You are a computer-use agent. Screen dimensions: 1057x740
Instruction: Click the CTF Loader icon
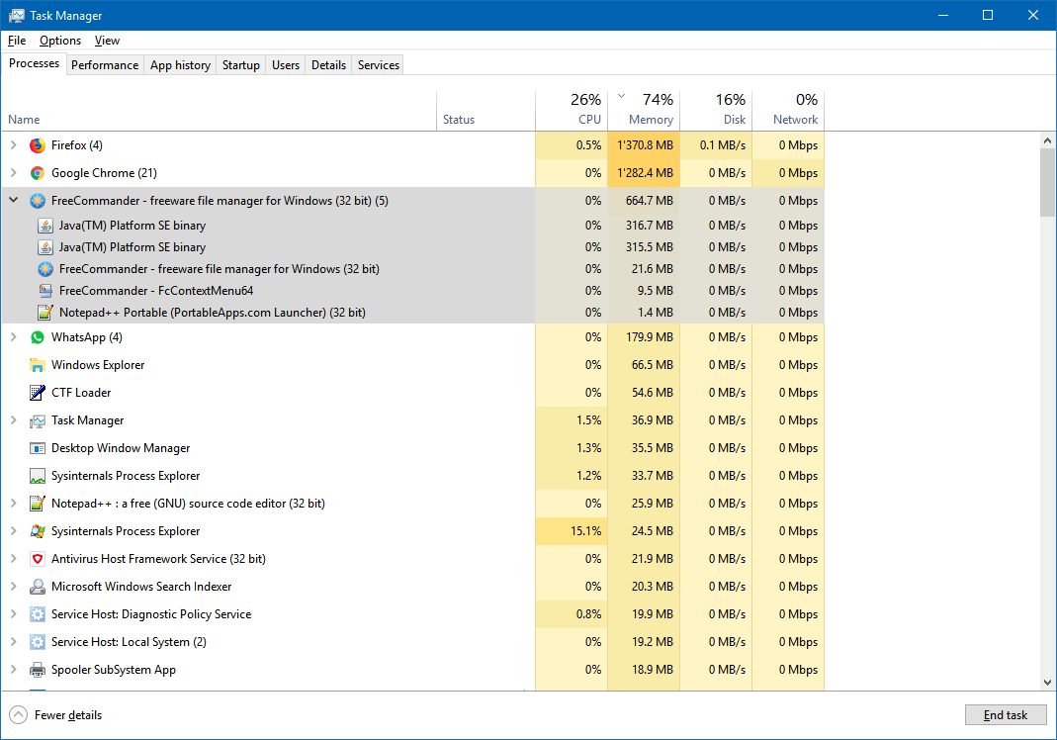(x=37, y=393)
